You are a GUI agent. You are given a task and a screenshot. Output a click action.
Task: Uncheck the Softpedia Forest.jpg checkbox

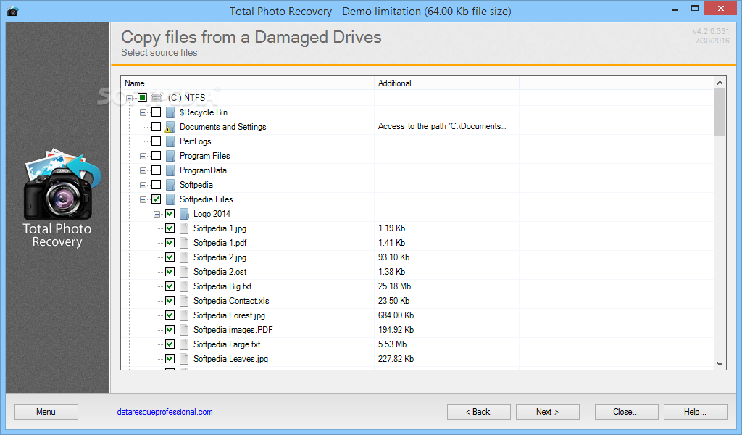click(x=170, y=315)
